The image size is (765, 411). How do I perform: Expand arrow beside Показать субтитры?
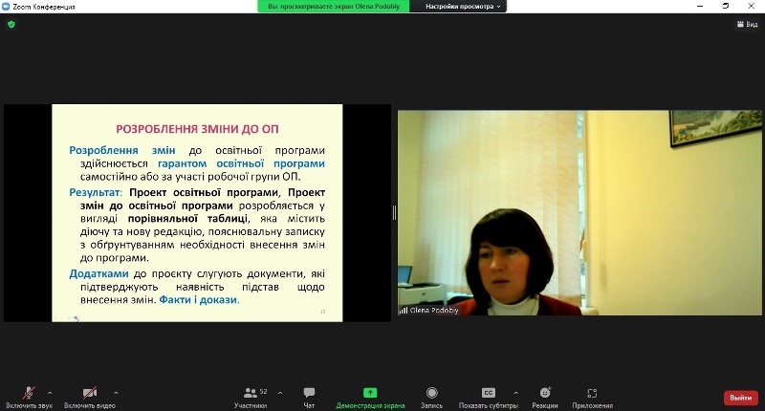[515, 393]
